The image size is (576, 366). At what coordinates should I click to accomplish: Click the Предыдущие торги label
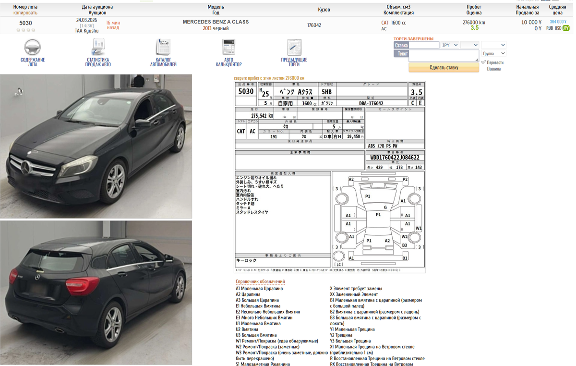[x=294, y=62]
